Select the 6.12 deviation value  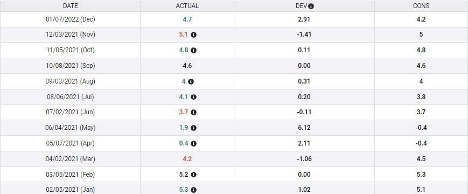pyautogui.click(x=304, y=128)
